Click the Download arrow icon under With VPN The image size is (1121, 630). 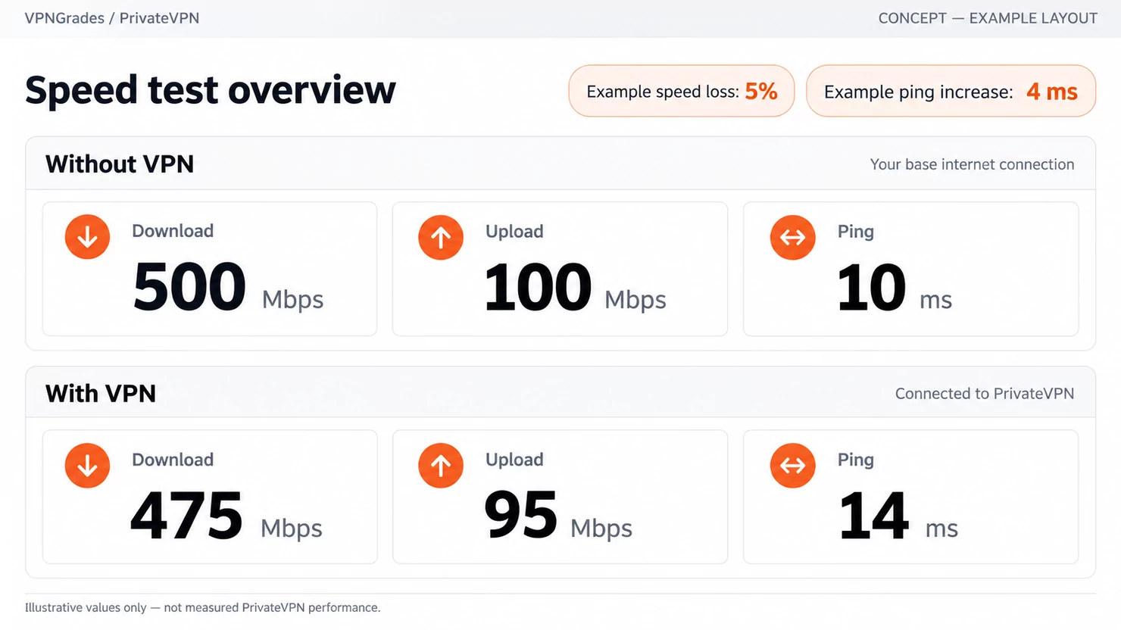click(88, 466)
